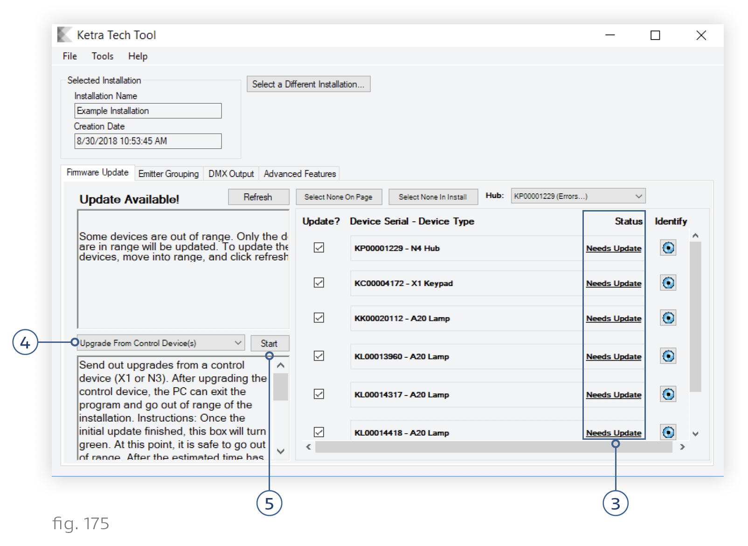The image size is (748, 546).
Task: Open Needs Update link for KL00014418
Action: 614,433
